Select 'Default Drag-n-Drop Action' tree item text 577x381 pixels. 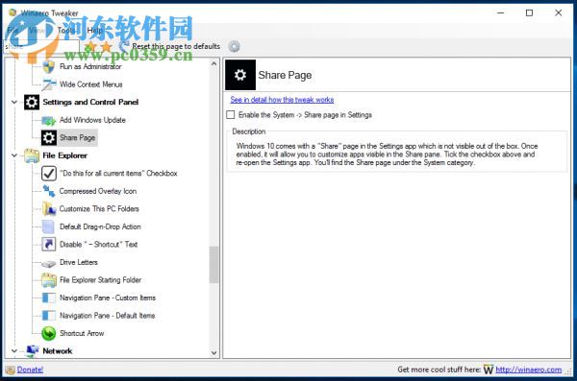click(x=100, y=226)
